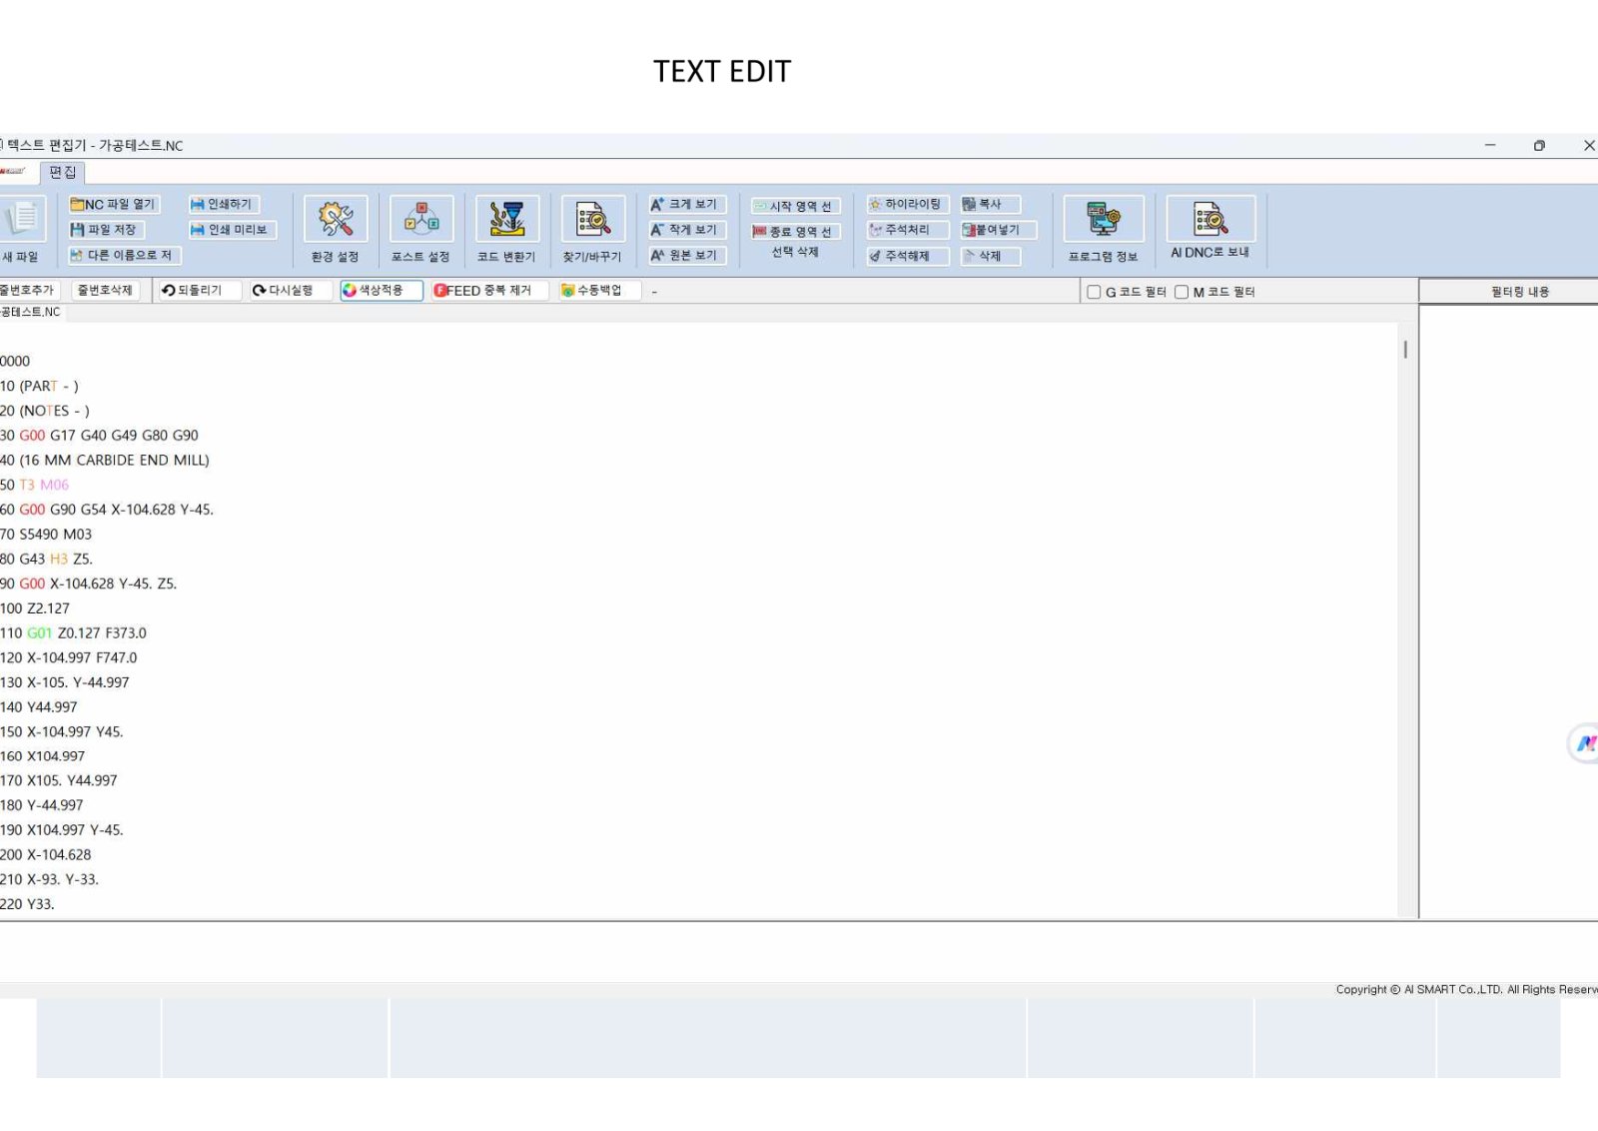
Task: Click the editor vertical scrollbar thumb
Action: pos(1405,349)
